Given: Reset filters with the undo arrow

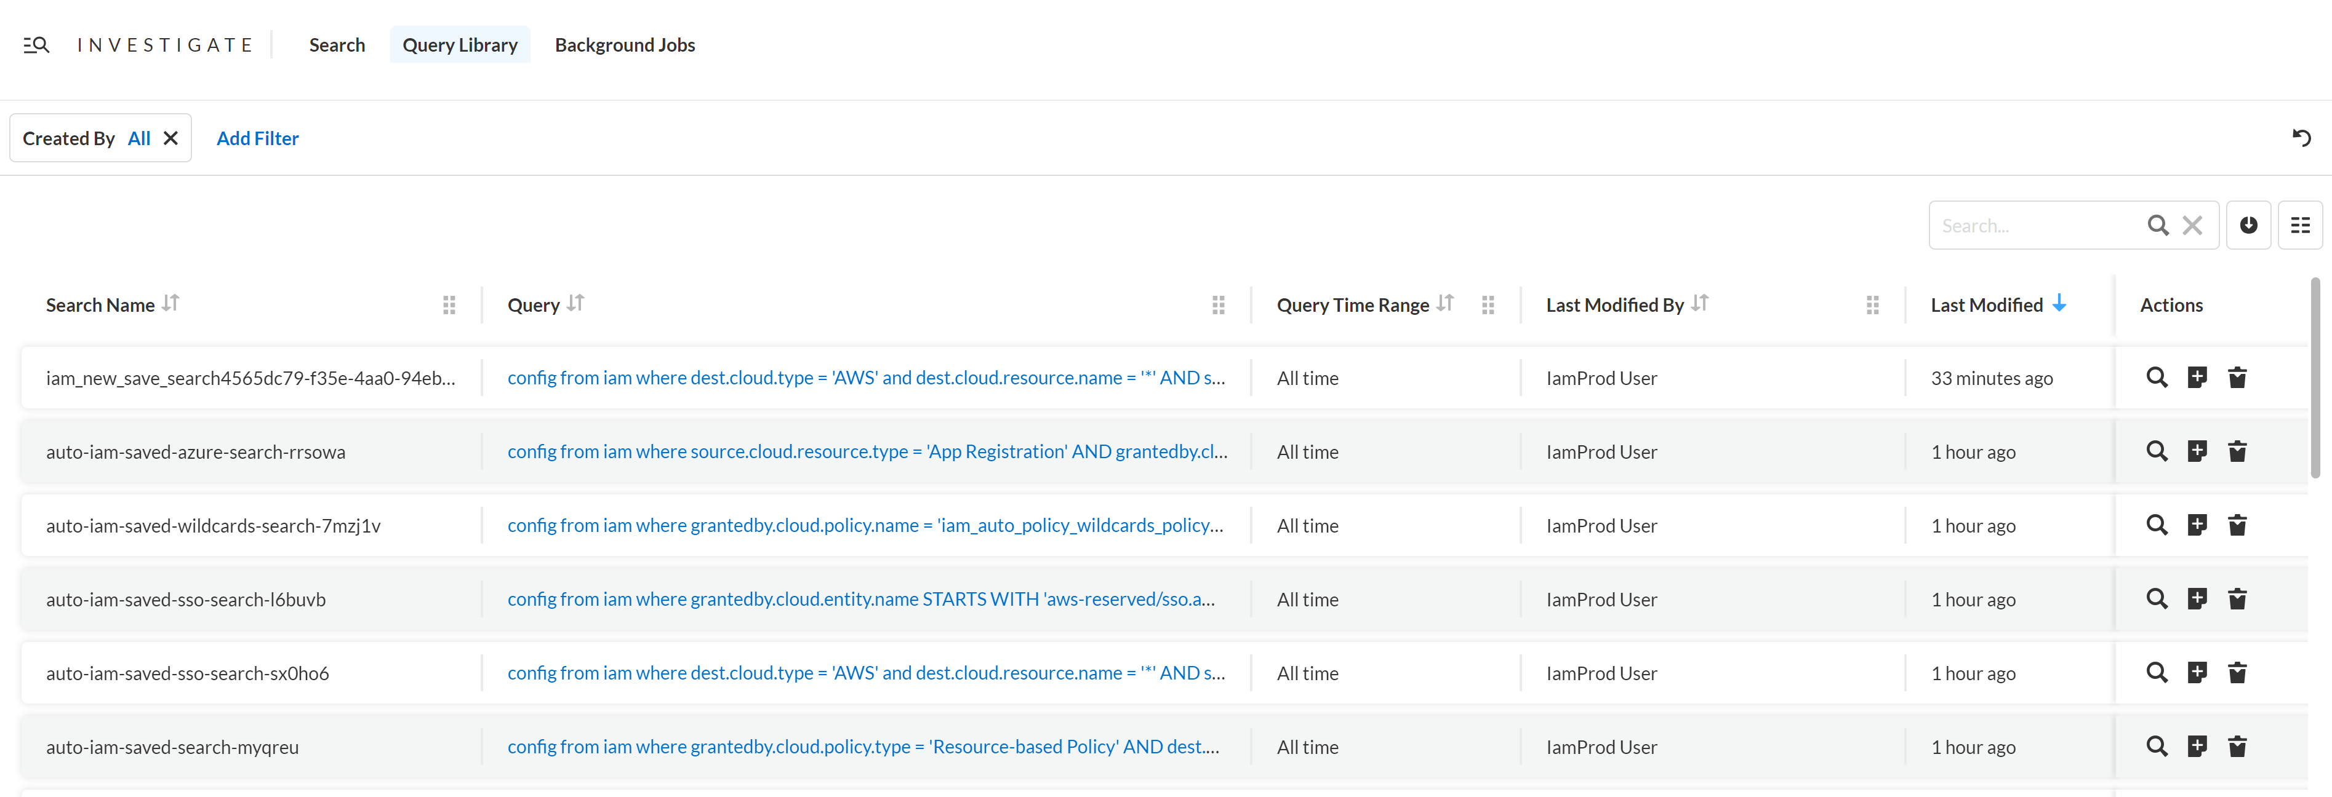Looking at the screenshot, I should click(x=2301, y=138).
